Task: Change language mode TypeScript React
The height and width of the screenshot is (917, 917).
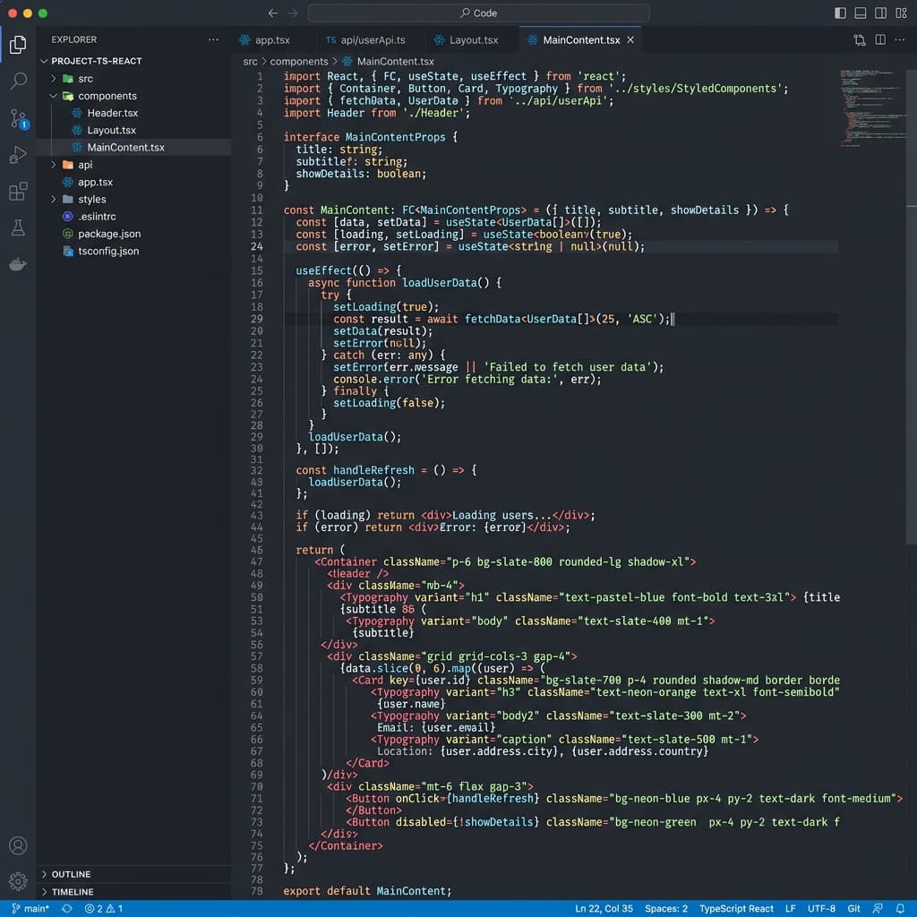Action: (x=736, y=908)
